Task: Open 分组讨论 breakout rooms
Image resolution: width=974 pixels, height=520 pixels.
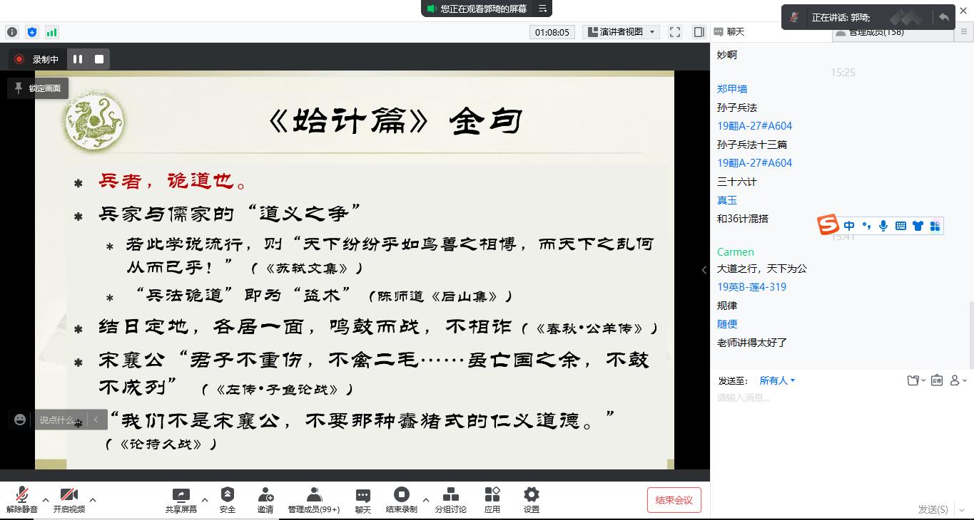Action: [450, 499]
